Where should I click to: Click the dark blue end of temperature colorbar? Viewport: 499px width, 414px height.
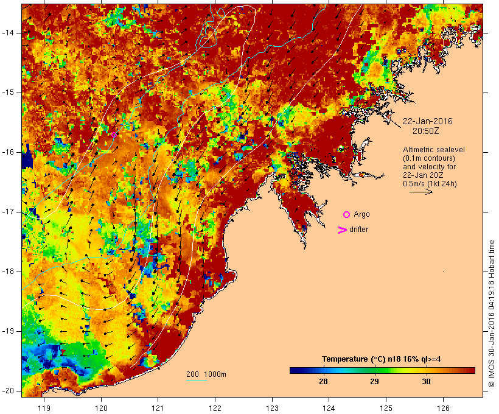click(295, 370)
